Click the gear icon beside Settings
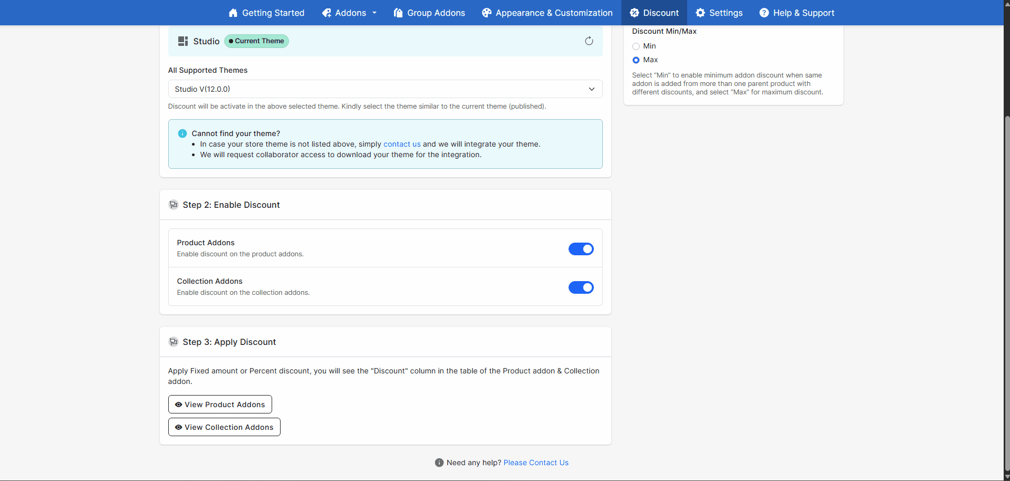 (700, 13)
